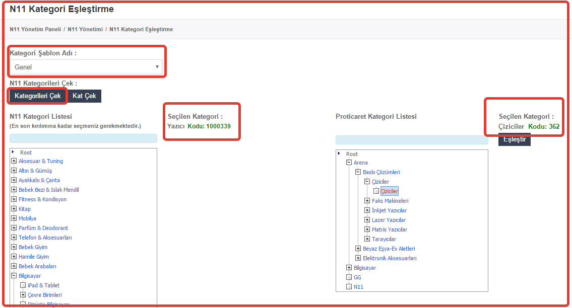
Task: Select the İnkjet Yazıcılar category
Action: [389, 210]
